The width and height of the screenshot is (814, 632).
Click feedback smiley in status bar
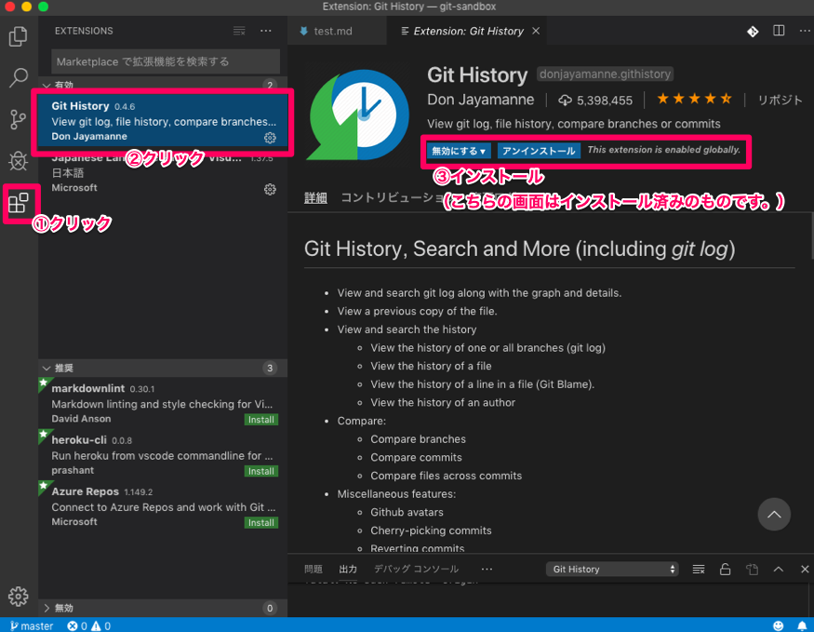click(x=778, y=625)
